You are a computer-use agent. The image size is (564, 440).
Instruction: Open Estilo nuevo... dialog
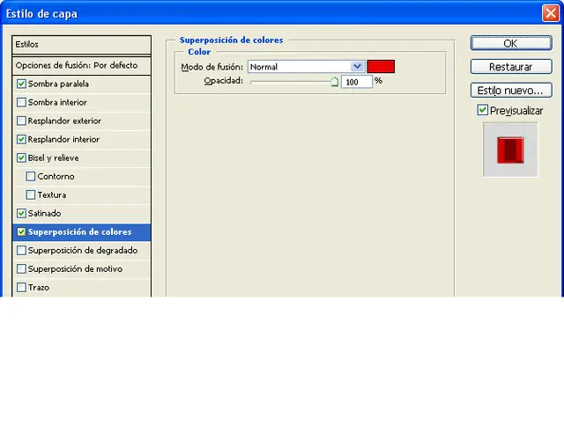coord(511,91)
